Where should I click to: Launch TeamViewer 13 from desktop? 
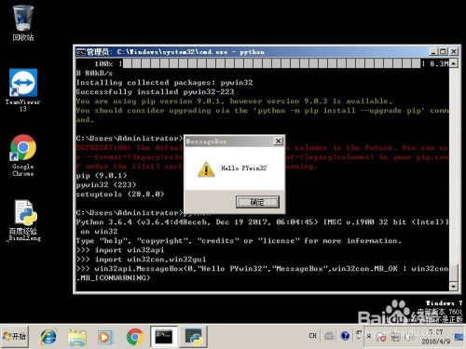[23, 90]
